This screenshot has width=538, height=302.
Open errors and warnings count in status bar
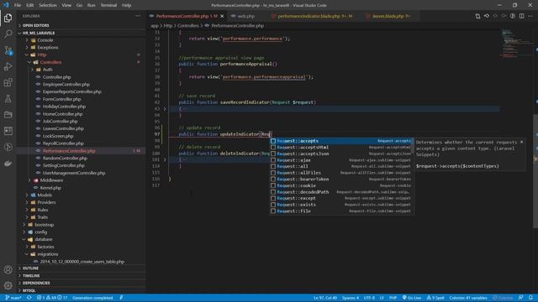click(52, 298)
